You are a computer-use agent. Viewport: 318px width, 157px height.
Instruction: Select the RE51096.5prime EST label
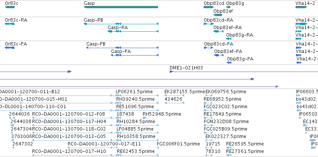(135, 106)
